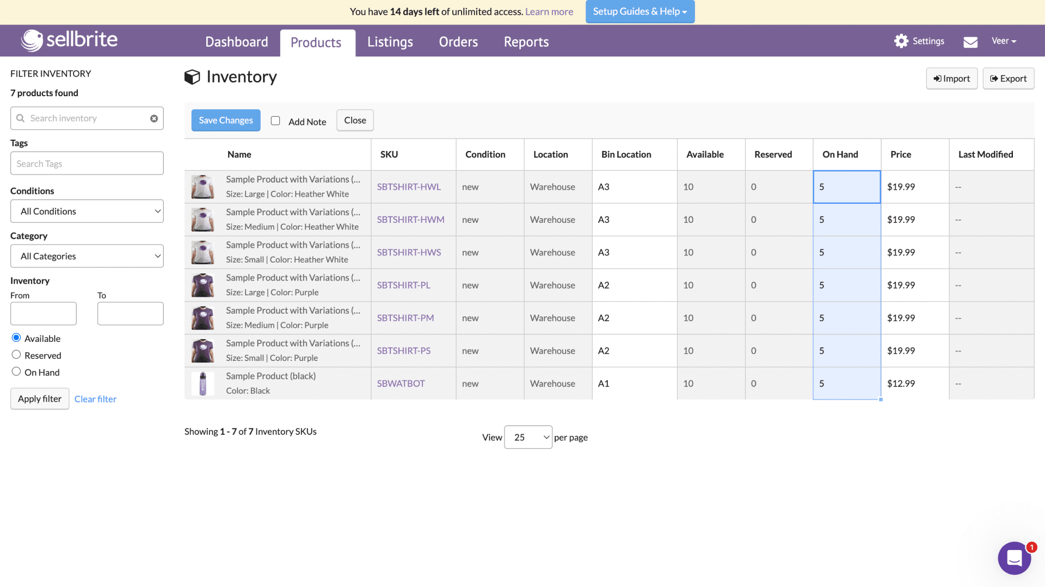Screen dimensions: 1045x587
Task: Click the thumbnail for SBTSHIRT-PS
Action: click(202, 351)
